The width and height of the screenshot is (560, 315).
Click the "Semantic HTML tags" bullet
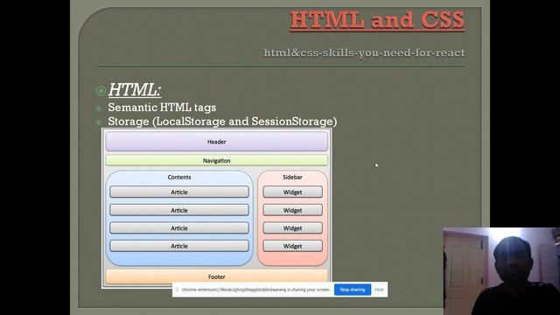pos(162,107)
